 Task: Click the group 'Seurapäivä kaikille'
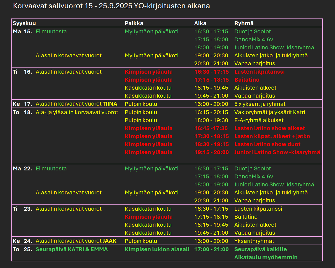261,249
